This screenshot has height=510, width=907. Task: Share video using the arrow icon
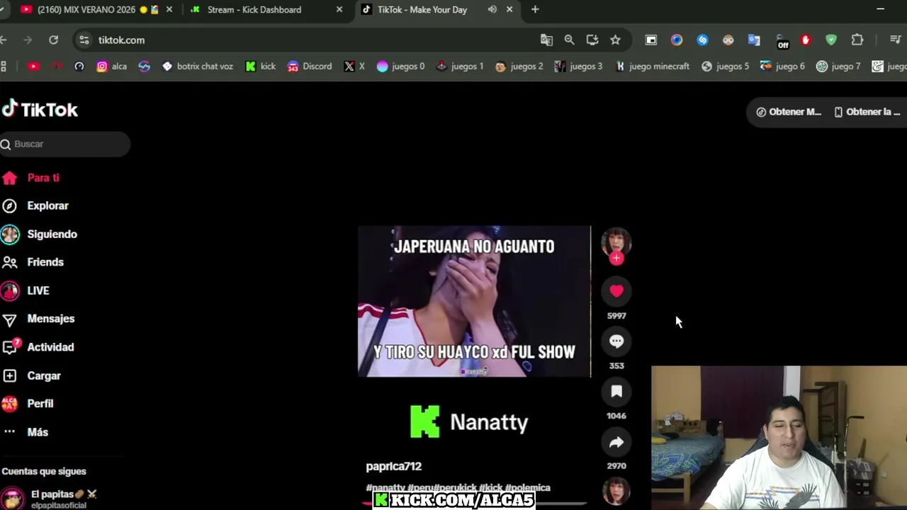[x=616, y=442]
